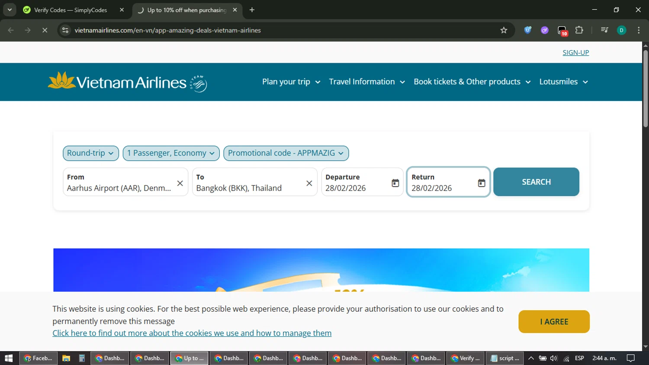
Task: Clear the From airport with X
Action: point(180,183)
